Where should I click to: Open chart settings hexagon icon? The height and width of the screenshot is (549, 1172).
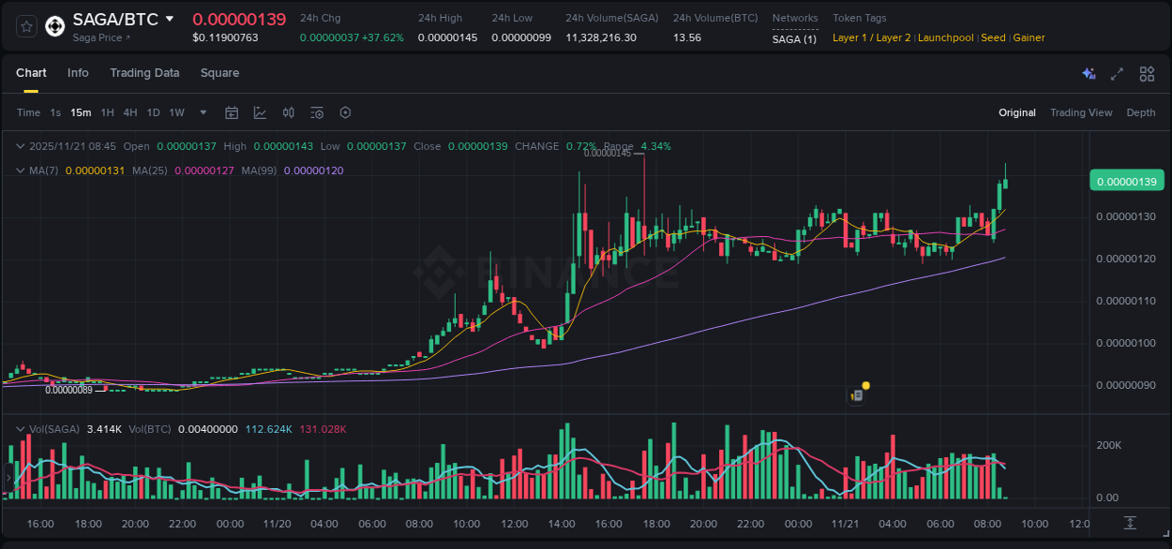click(x=345, y=112)
